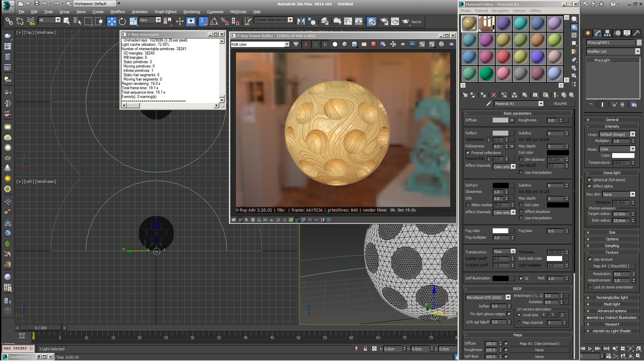644x361 pixels.
Task: Click the Stop rendering icon in frame buffer
Action: click(x=441, y=44)
